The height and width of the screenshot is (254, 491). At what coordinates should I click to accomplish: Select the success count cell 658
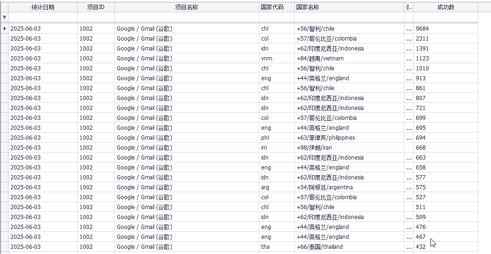click(446, 168)
